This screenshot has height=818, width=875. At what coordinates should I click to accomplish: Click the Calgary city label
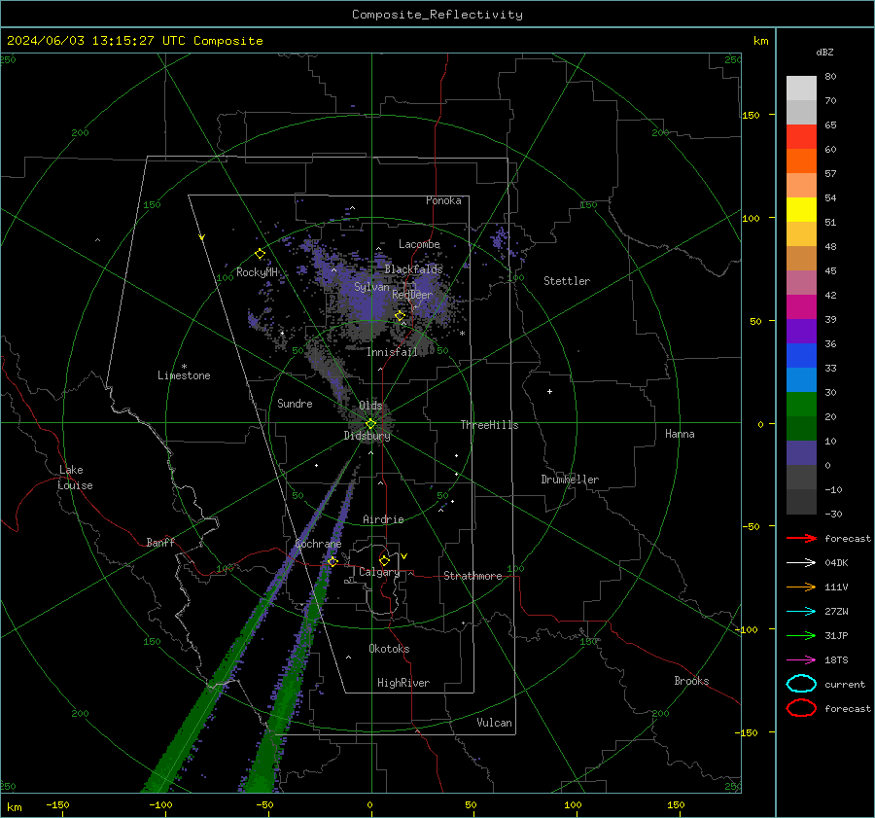[379, 572]
